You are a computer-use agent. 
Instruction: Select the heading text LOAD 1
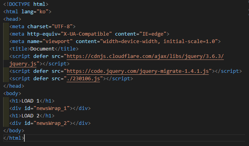pos(30,101)
